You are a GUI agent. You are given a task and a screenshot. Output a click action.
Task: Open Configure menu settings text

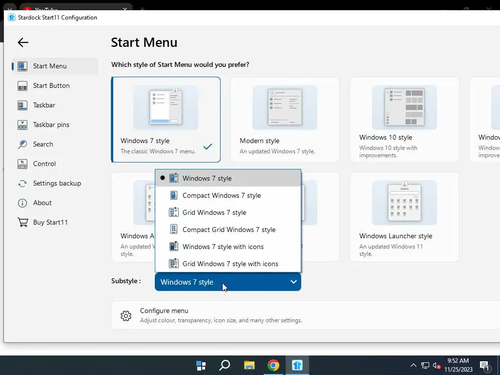point(164,311)
